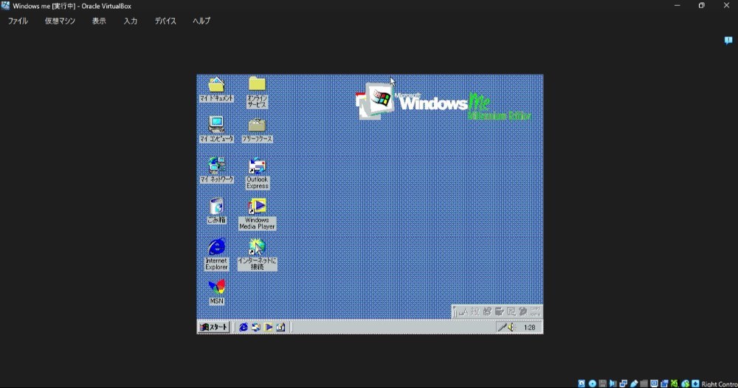The width and height of the screenshot is (738, 388).
Task: Click the IME input mode A button
Action: point(463,312)
